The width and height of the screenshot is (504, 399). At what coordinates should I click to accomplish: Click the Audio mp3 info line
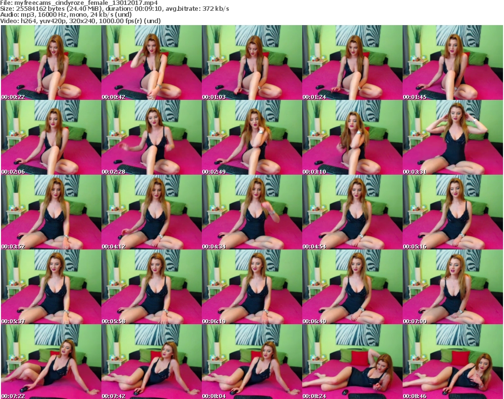tap(65, 15)
